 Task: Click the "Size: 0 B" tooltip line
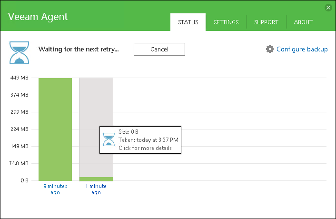pyautogui.click(x=128, y=132)
